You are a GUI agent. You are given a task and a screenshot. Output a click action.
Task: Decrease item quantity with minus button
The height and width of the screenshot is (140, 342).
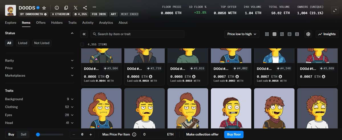[74, 134]
